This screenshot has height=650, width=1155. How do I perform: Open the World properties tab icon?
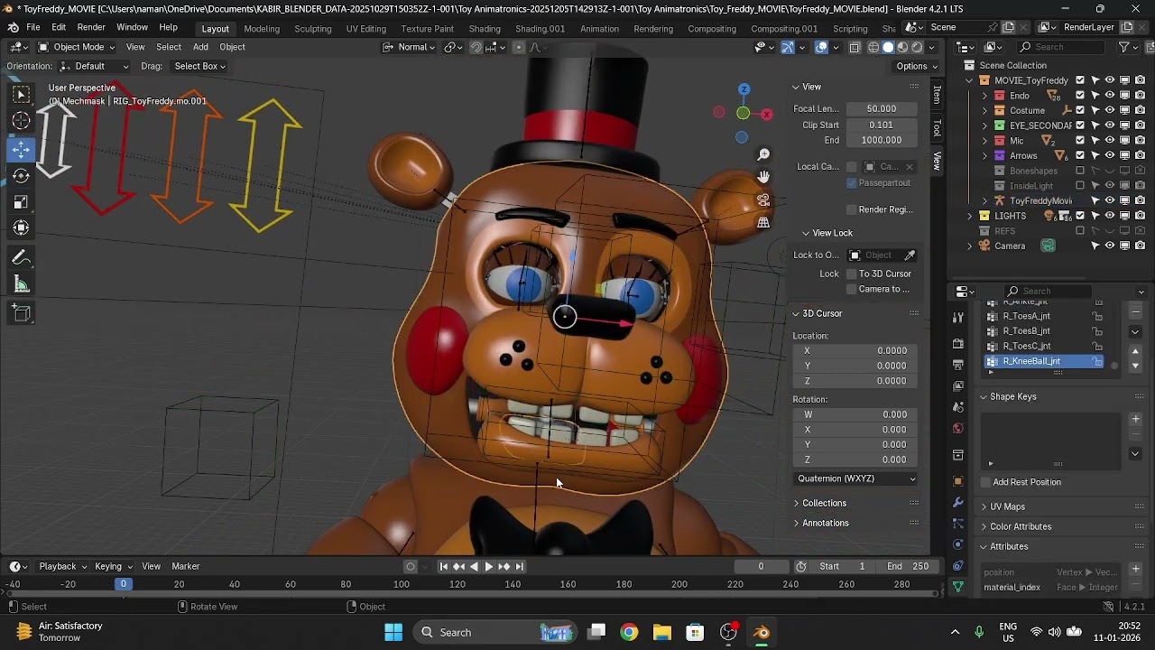(x=958, y=429)
